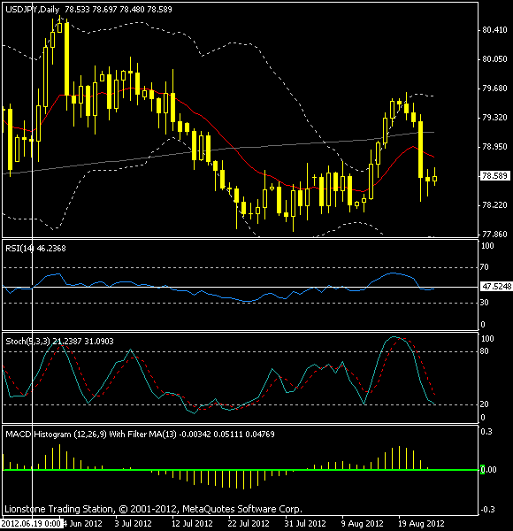Click the Lionstone Trading Station copyright text

click(153, 509)
